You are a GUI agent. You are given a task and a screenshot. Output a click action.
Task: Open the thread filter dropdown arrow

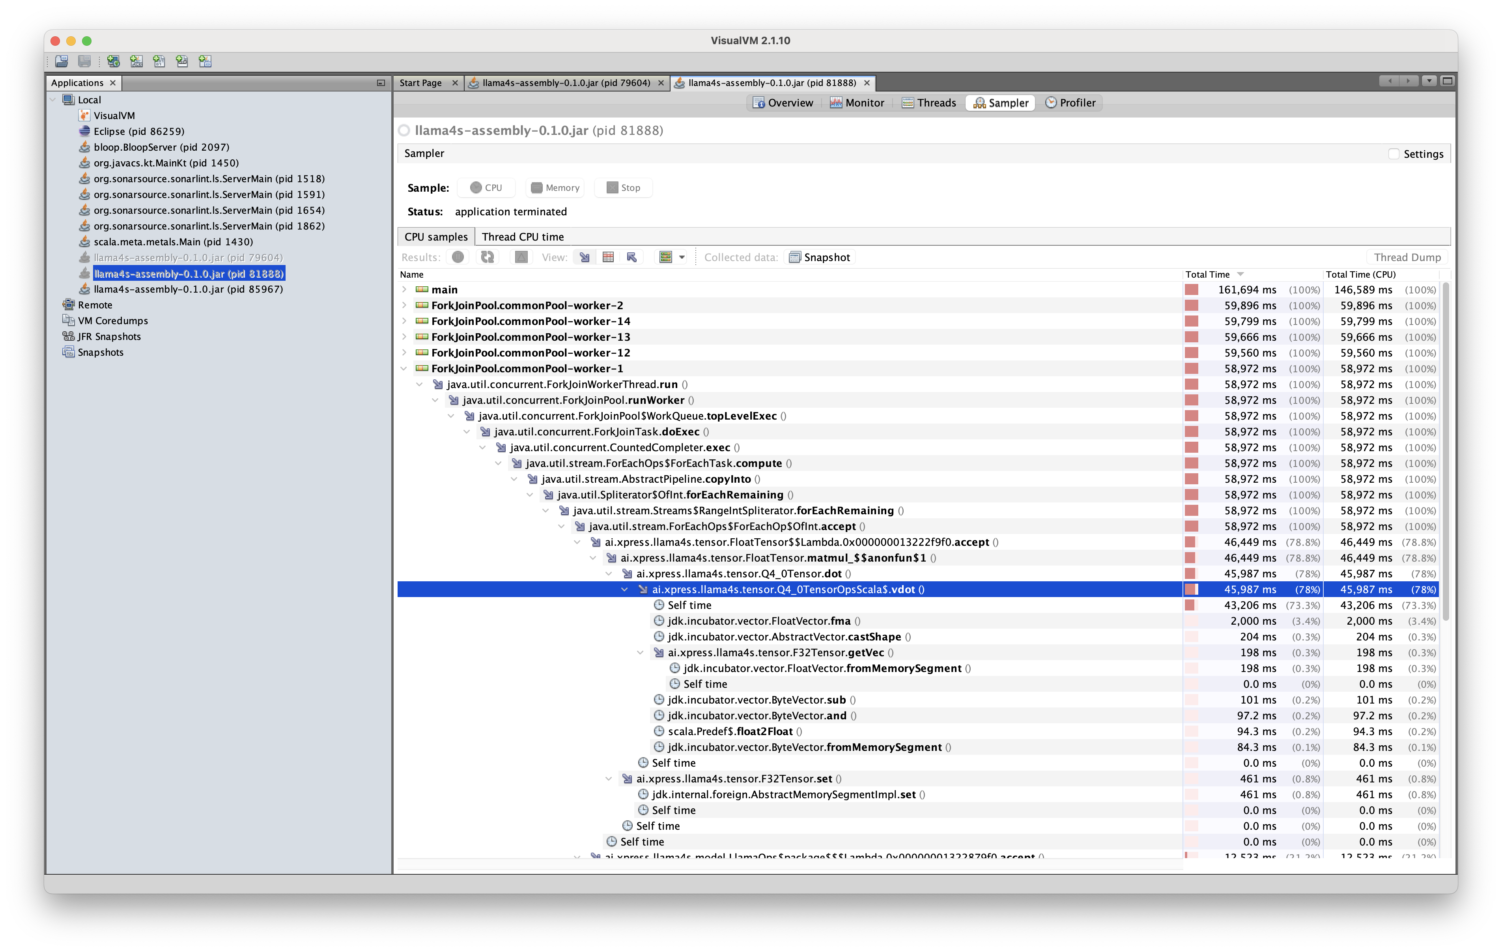click(x=682, y=257)
